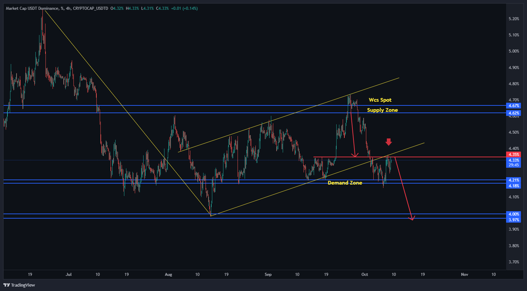
Task: Click the red down arrow marker
Action: point(389,142)
